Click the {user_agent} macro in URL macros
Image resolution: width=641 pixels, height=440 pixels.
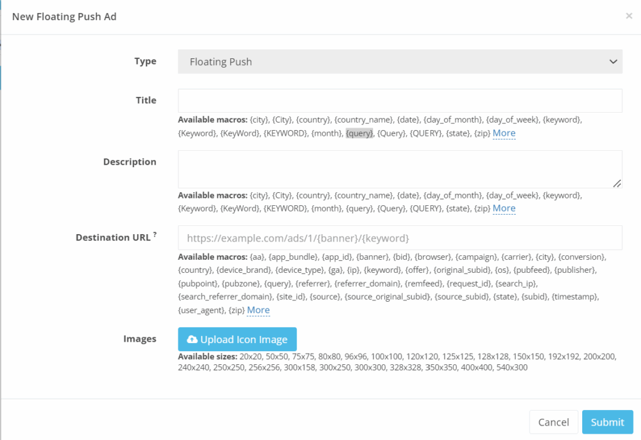pyautogui.click(x=201, y=310)
